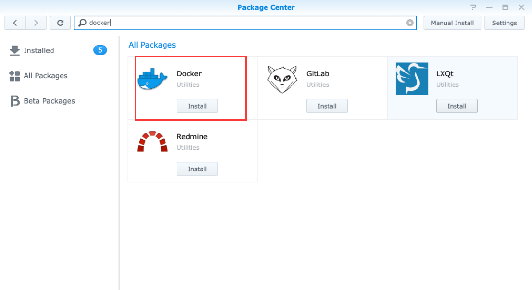Open Manual Install dialog
Screen dimensions: 532x290
click(x=452, y=23)
